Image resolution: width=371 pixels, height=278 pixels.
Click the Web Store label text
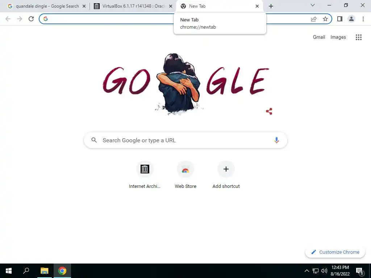(185, 186)
